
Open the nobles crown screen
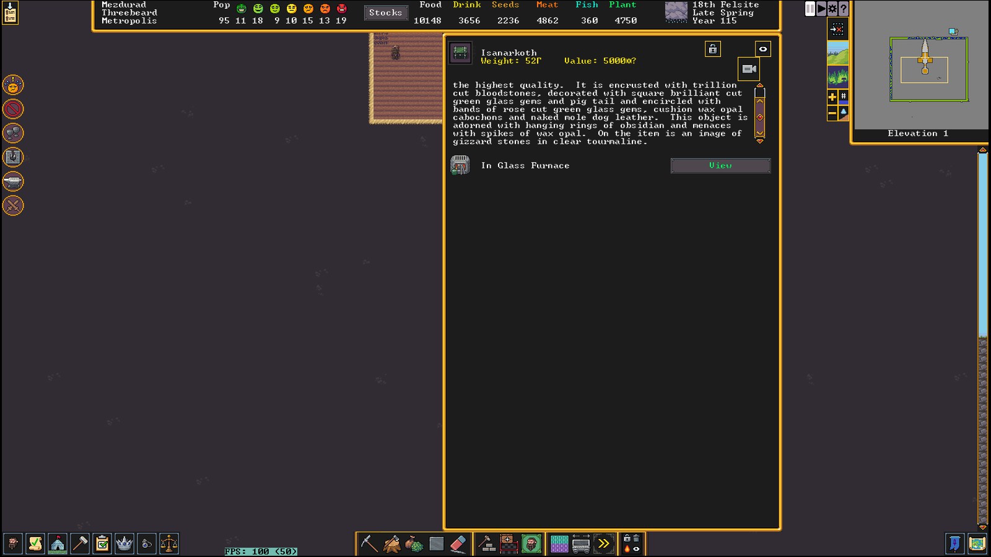(x=124, y=544)
